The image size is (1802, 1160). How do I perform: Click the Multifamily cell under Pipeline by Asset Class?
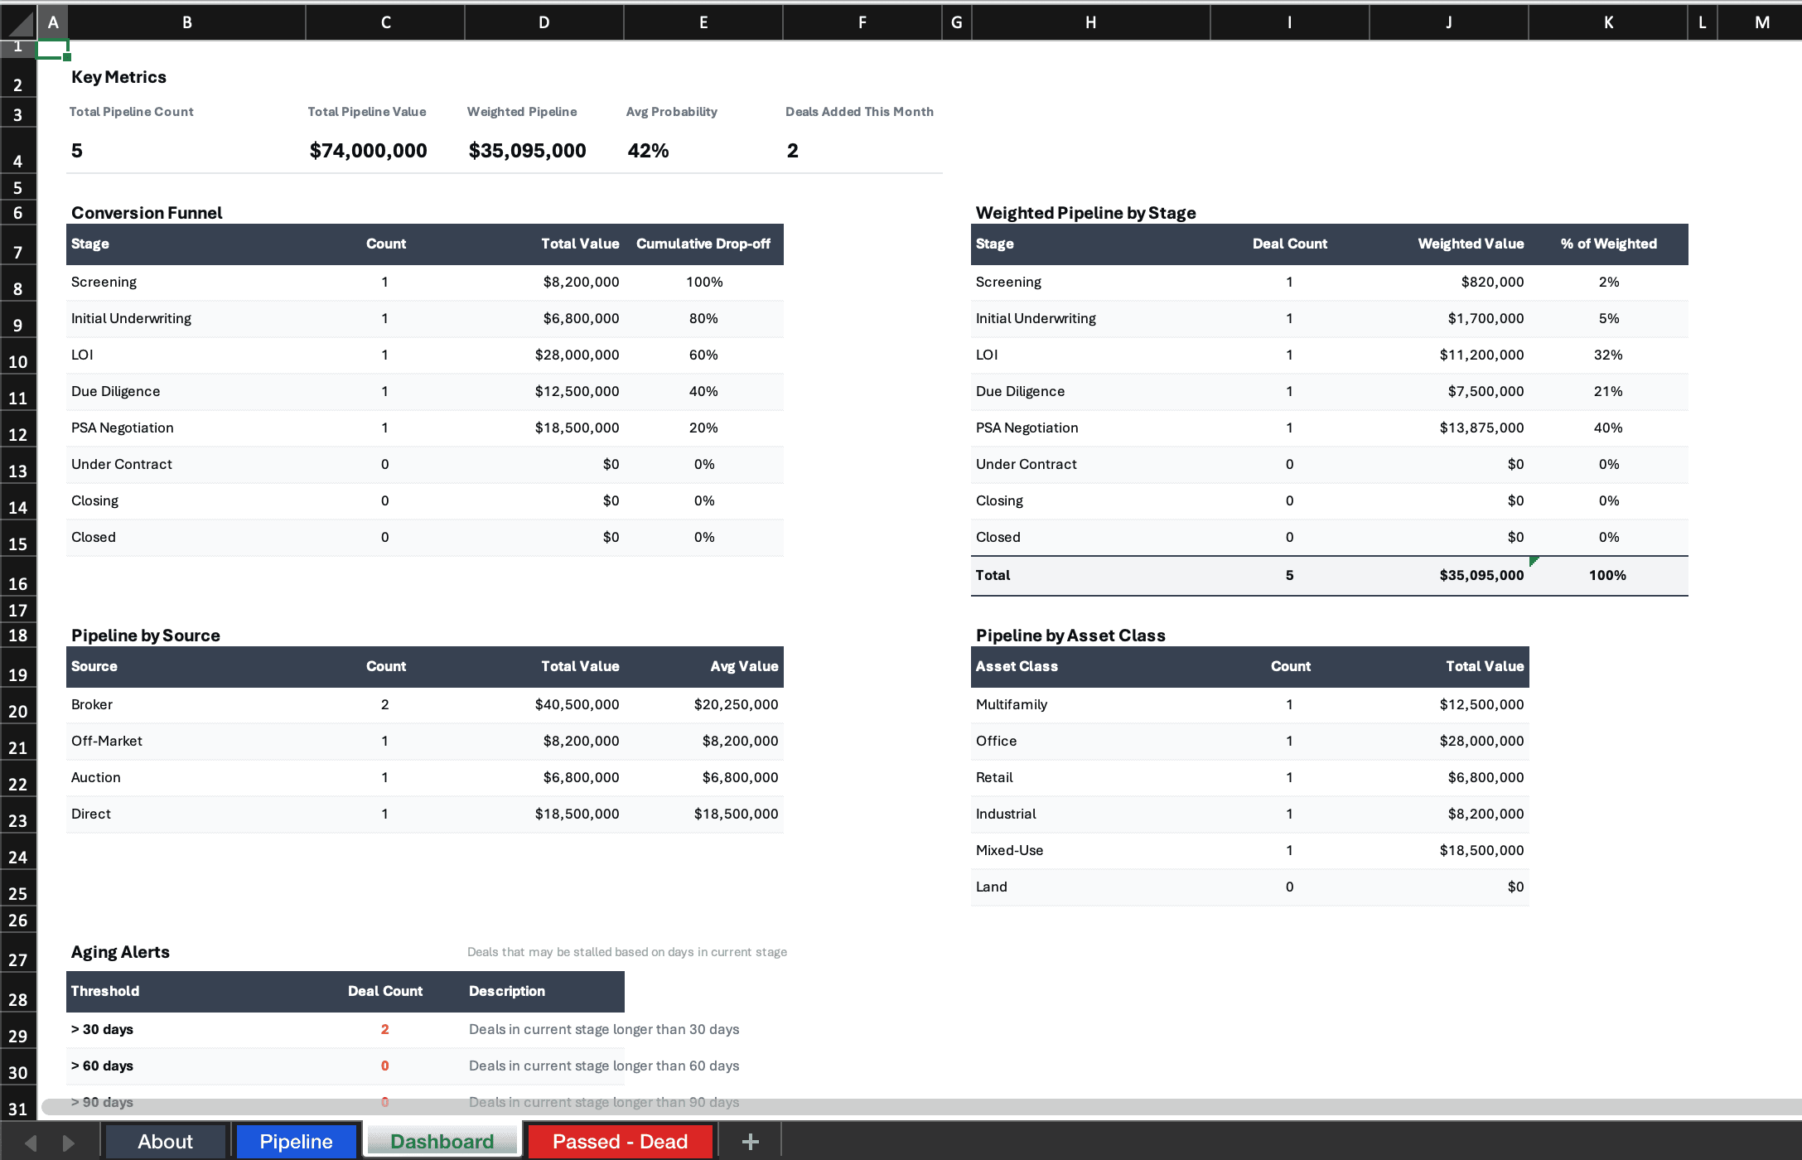pyautogui.click(x=1011, y=704)
